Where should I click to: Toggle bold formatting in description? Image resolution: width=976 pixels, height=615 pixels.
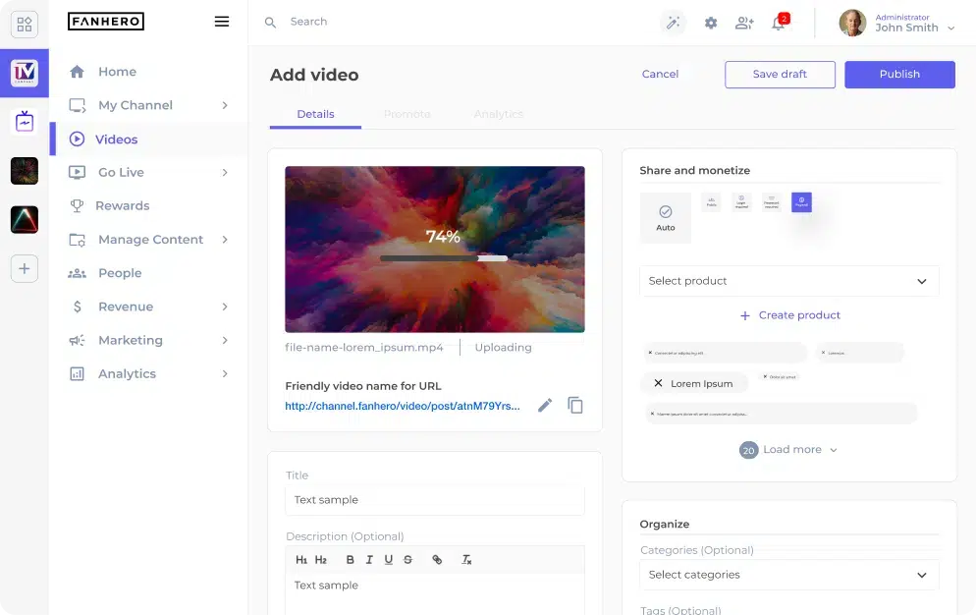[x=350, y=560]
